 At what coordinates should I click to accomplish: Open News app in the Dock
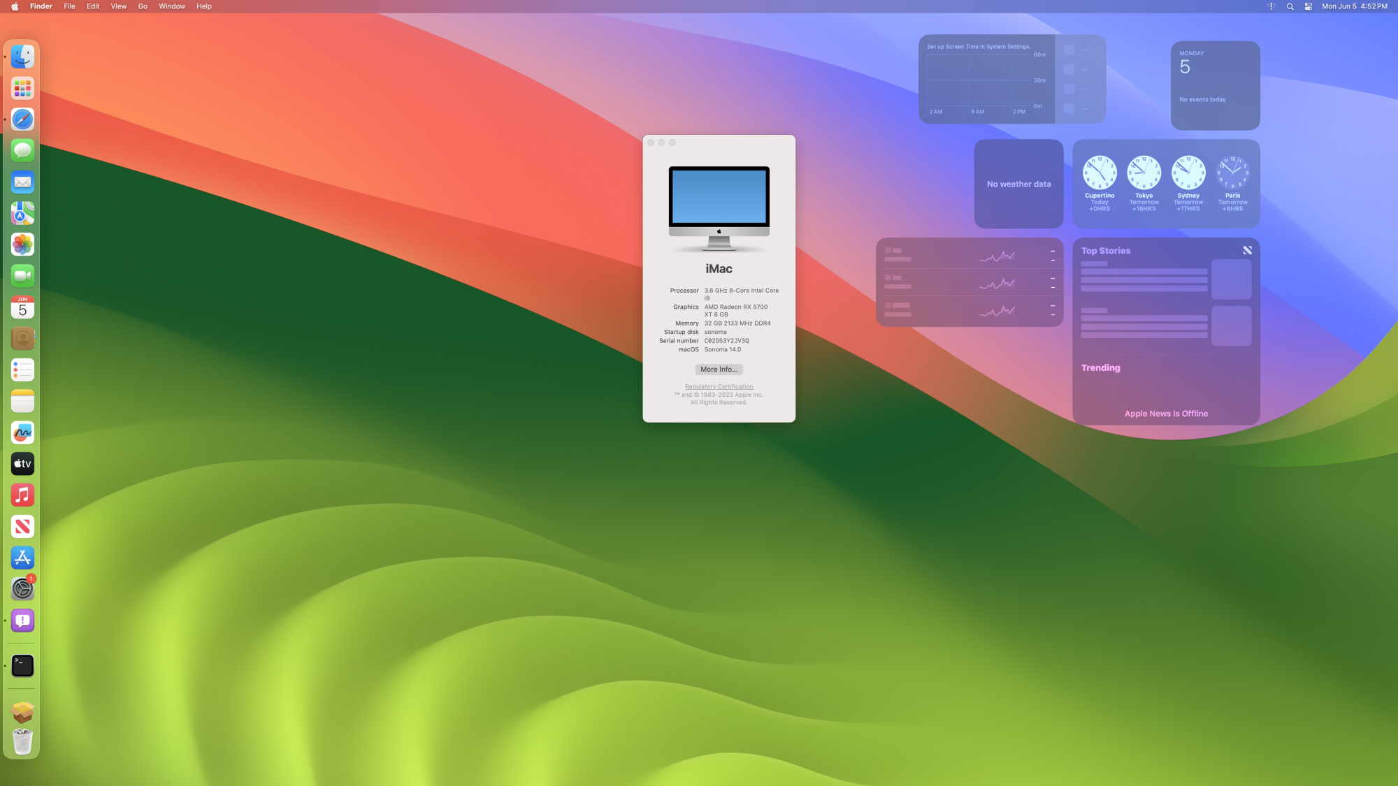pyautogui.click(x=22, y=527)
